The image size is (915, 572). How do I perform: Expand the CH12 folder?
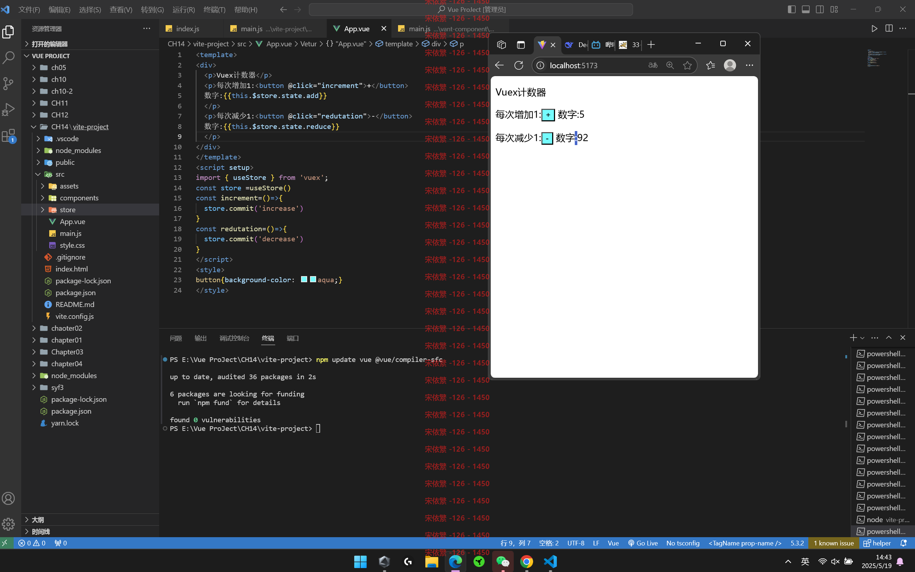tap(90, 115)
